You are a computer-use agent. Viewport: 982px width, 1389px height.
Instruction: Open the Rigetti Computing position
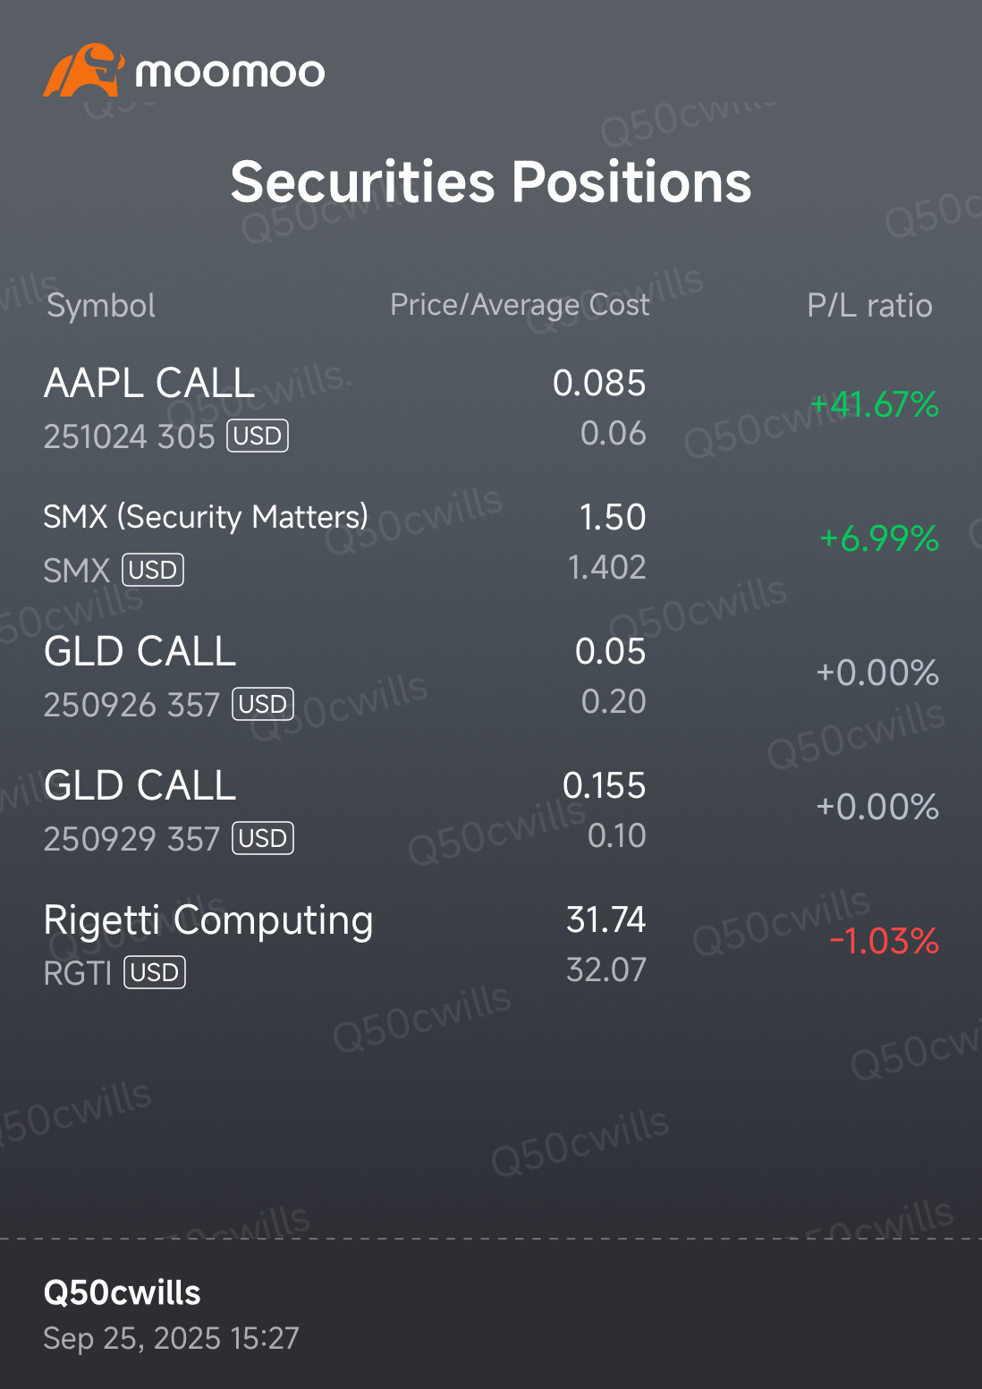click(208, 920)
